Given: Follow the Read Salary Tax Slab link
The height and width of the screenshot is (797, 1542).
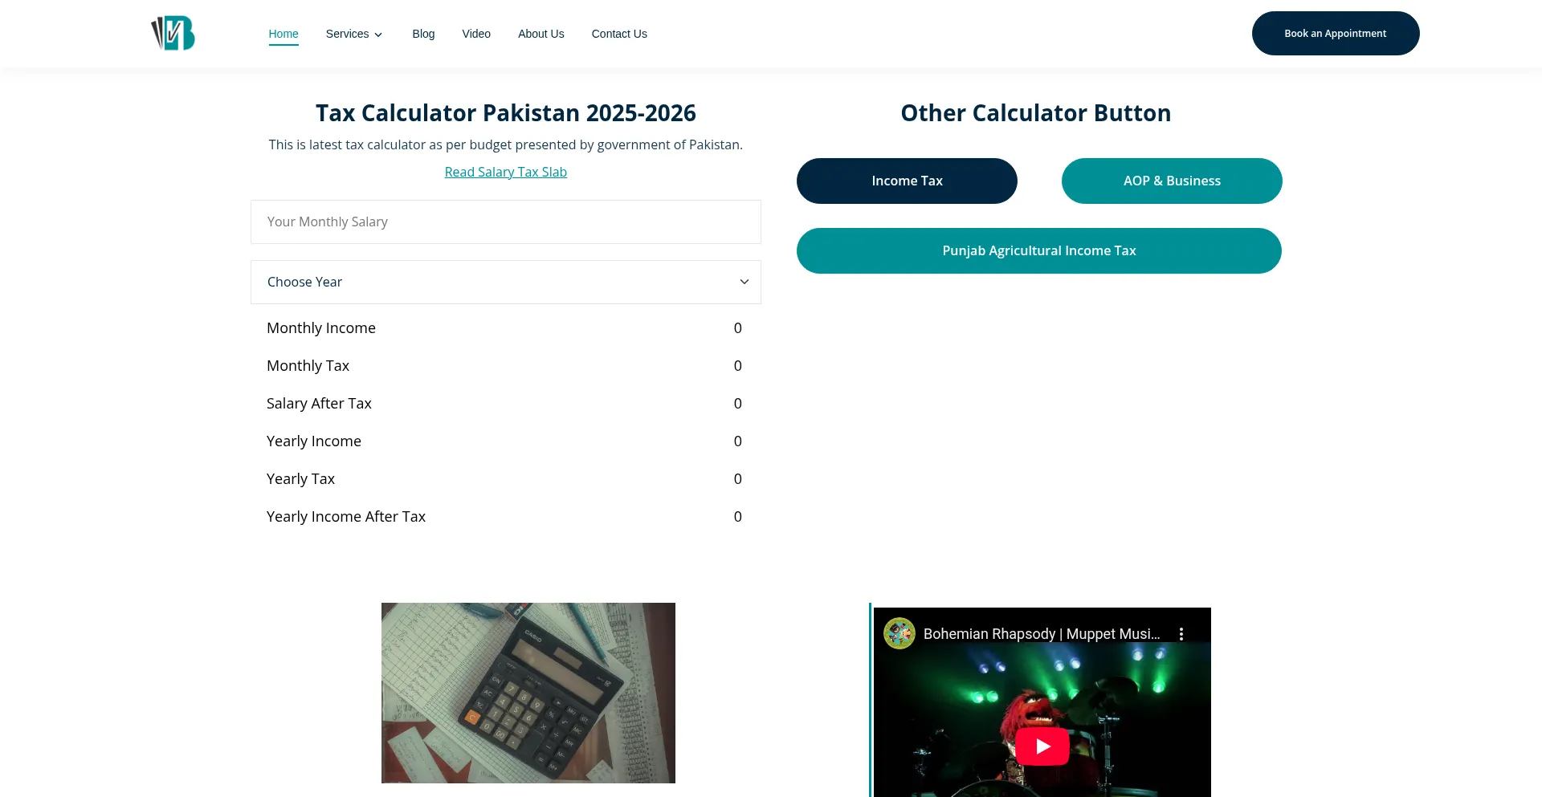Looking at the screenshot, I should tap(505, 172).
